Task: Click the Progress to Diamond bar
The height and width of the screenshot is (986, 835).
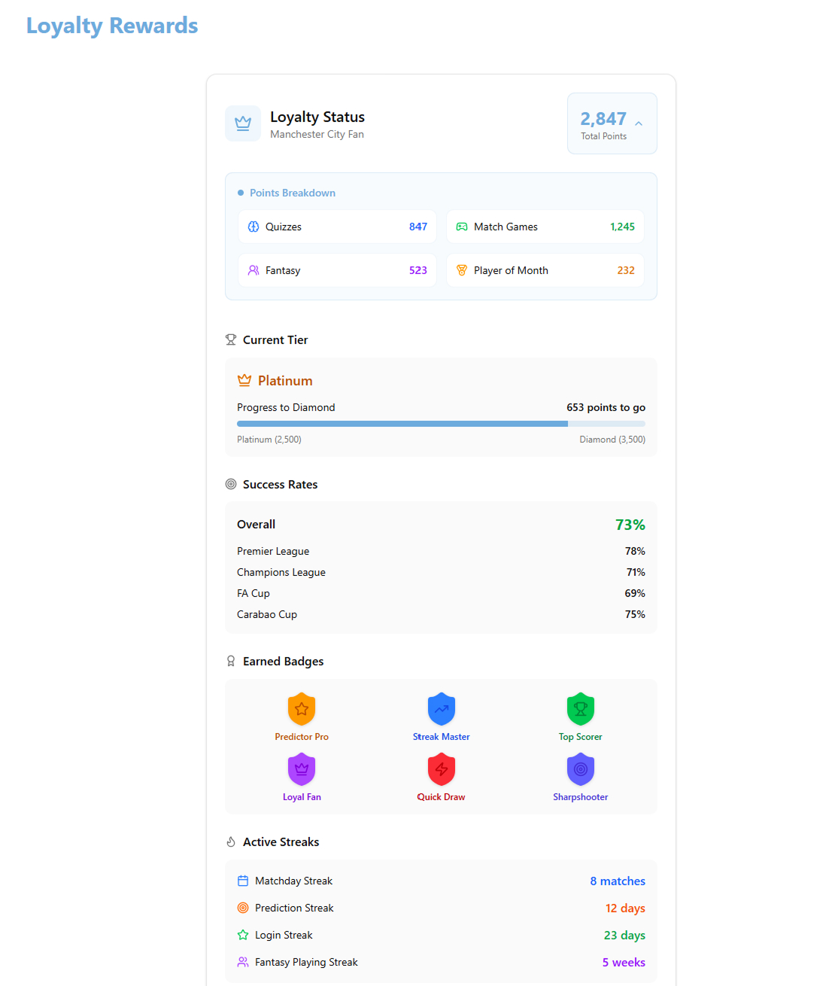Action: 441,424
